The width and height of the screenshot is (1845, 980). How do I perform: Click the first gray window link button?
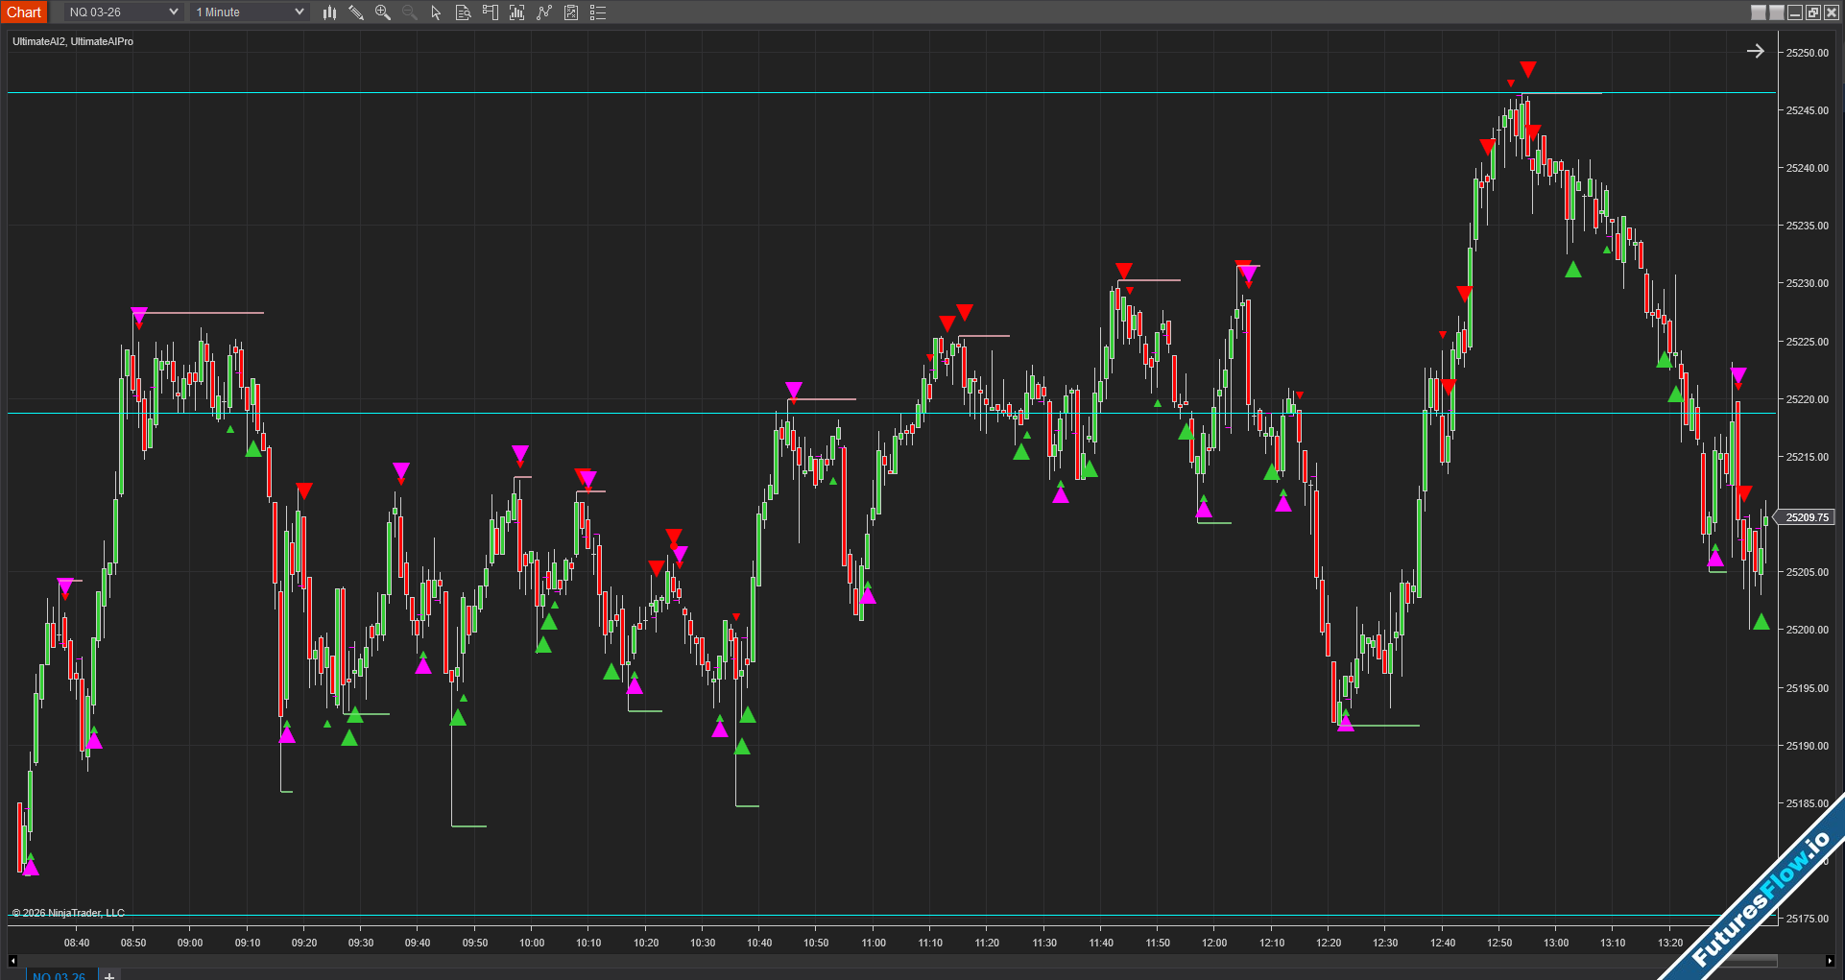pyautogui.click(x=1759, y=12)
